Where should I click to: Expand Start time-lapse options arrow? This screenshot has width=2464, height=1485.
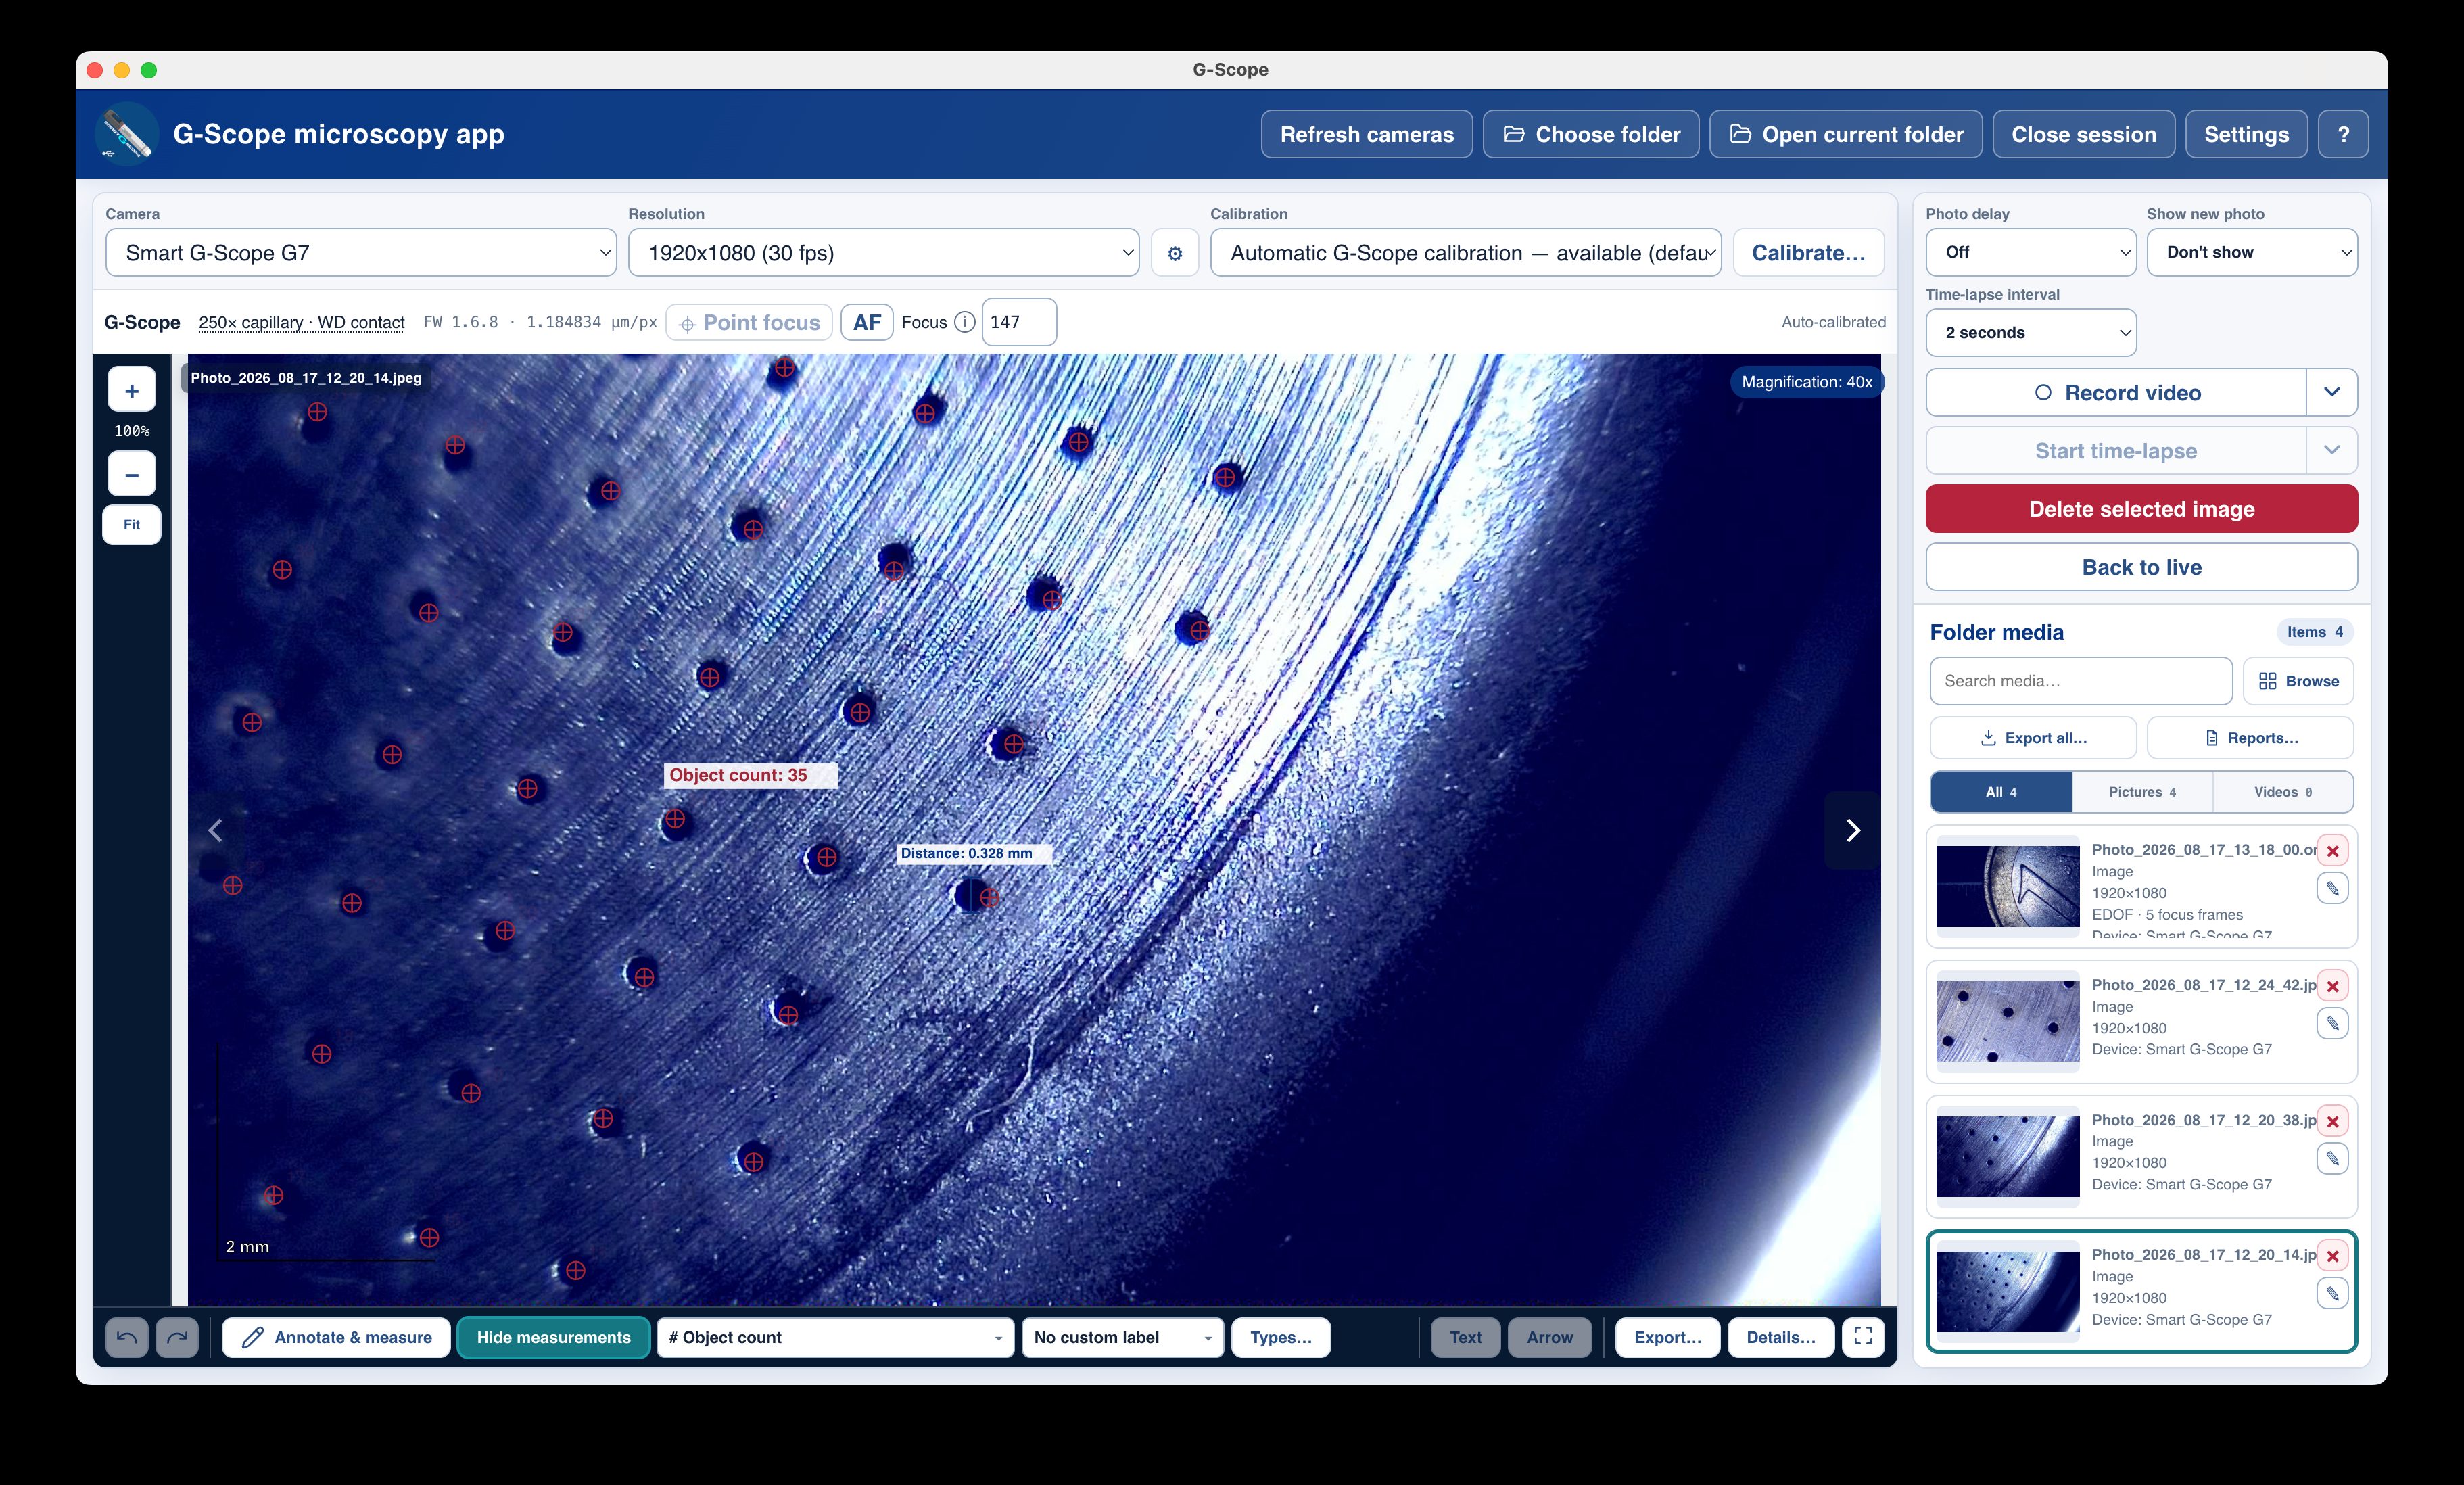coord(2331,450)
